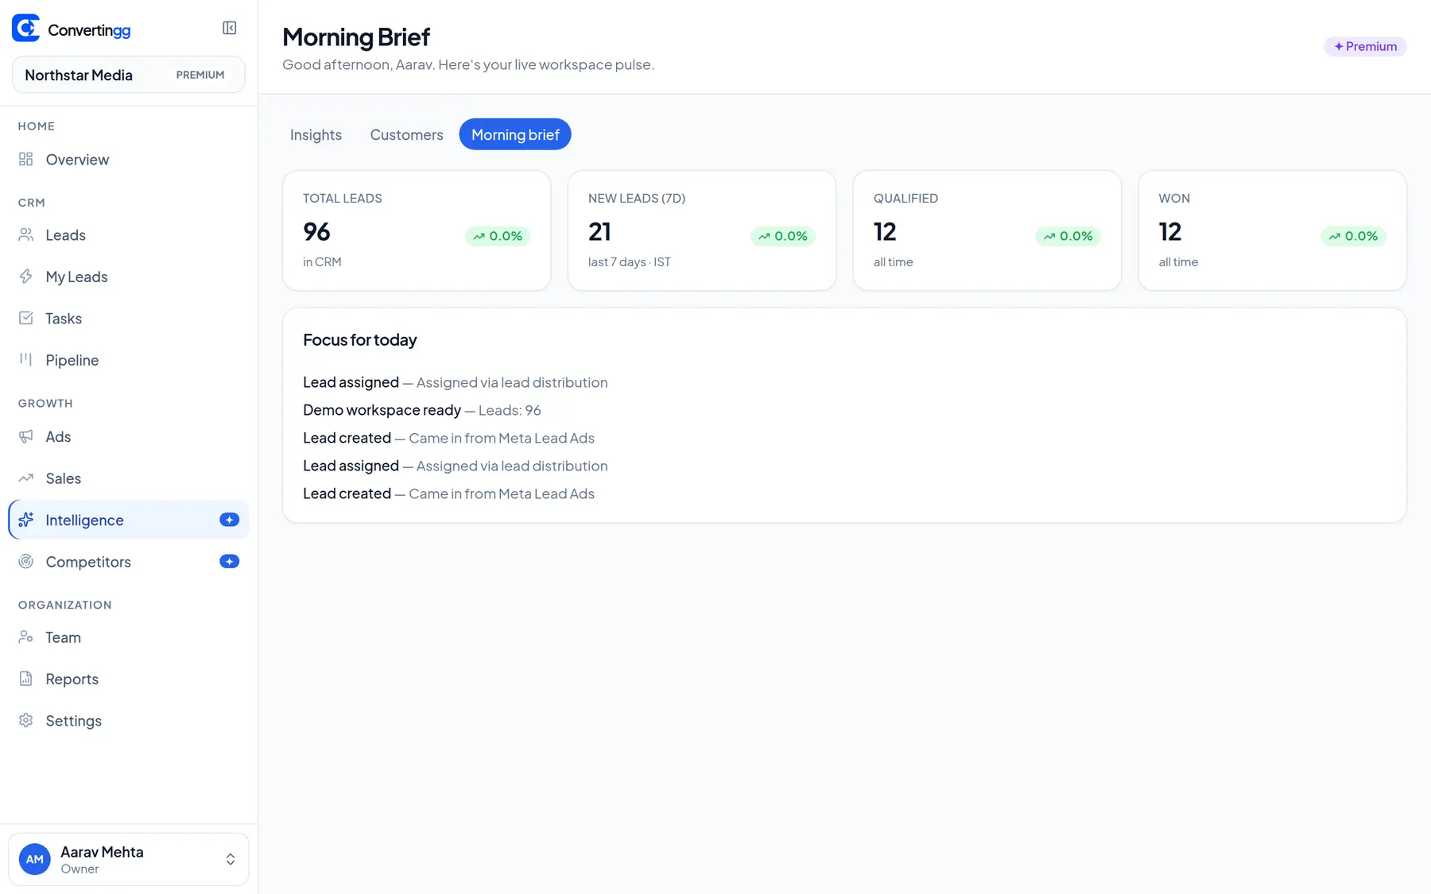Viewport: 1431px width, 894px height.
Task: Click the Overview grid icon
Action: tap(26, 159)
